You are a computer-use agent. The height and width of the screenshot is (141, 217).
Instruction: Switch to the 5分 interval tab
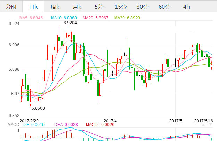point(99,7)
